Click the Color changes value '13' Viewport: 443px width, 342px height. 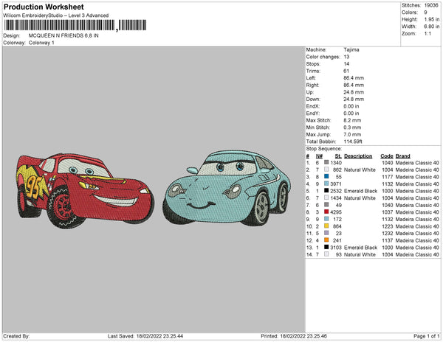346,57
